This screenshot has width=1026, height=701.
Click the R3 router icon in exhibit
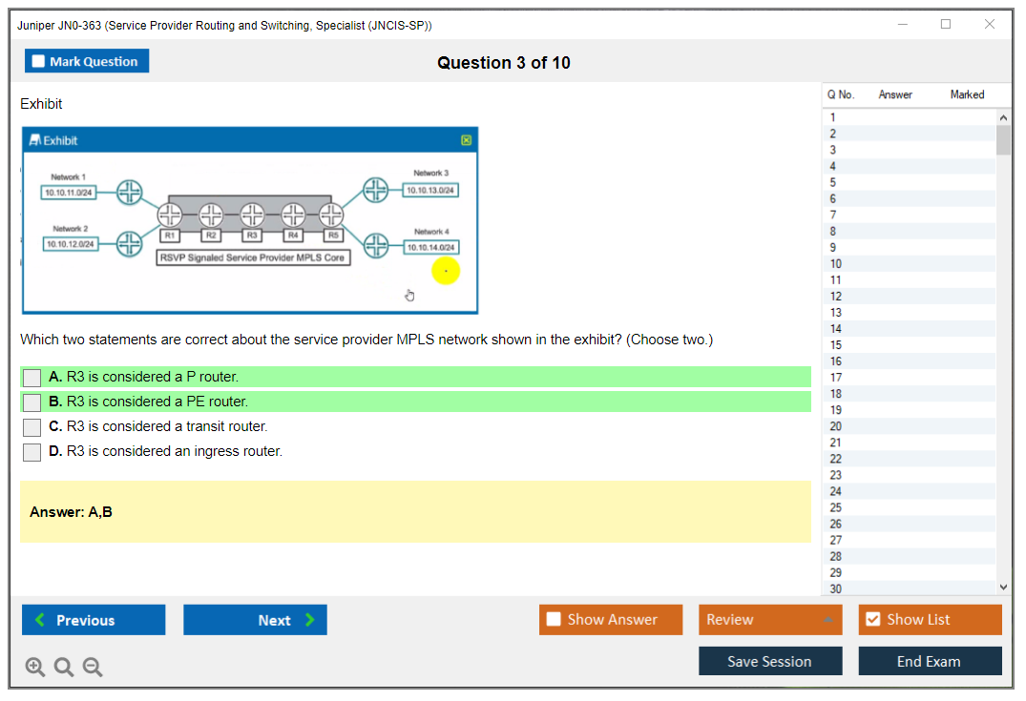252,214
